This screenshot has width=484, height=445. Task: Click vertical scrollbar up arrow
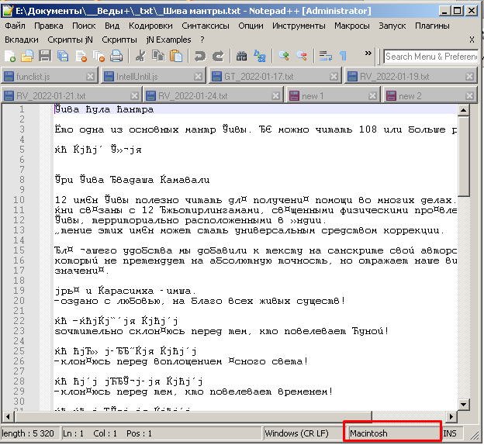[x=464, y=110]
